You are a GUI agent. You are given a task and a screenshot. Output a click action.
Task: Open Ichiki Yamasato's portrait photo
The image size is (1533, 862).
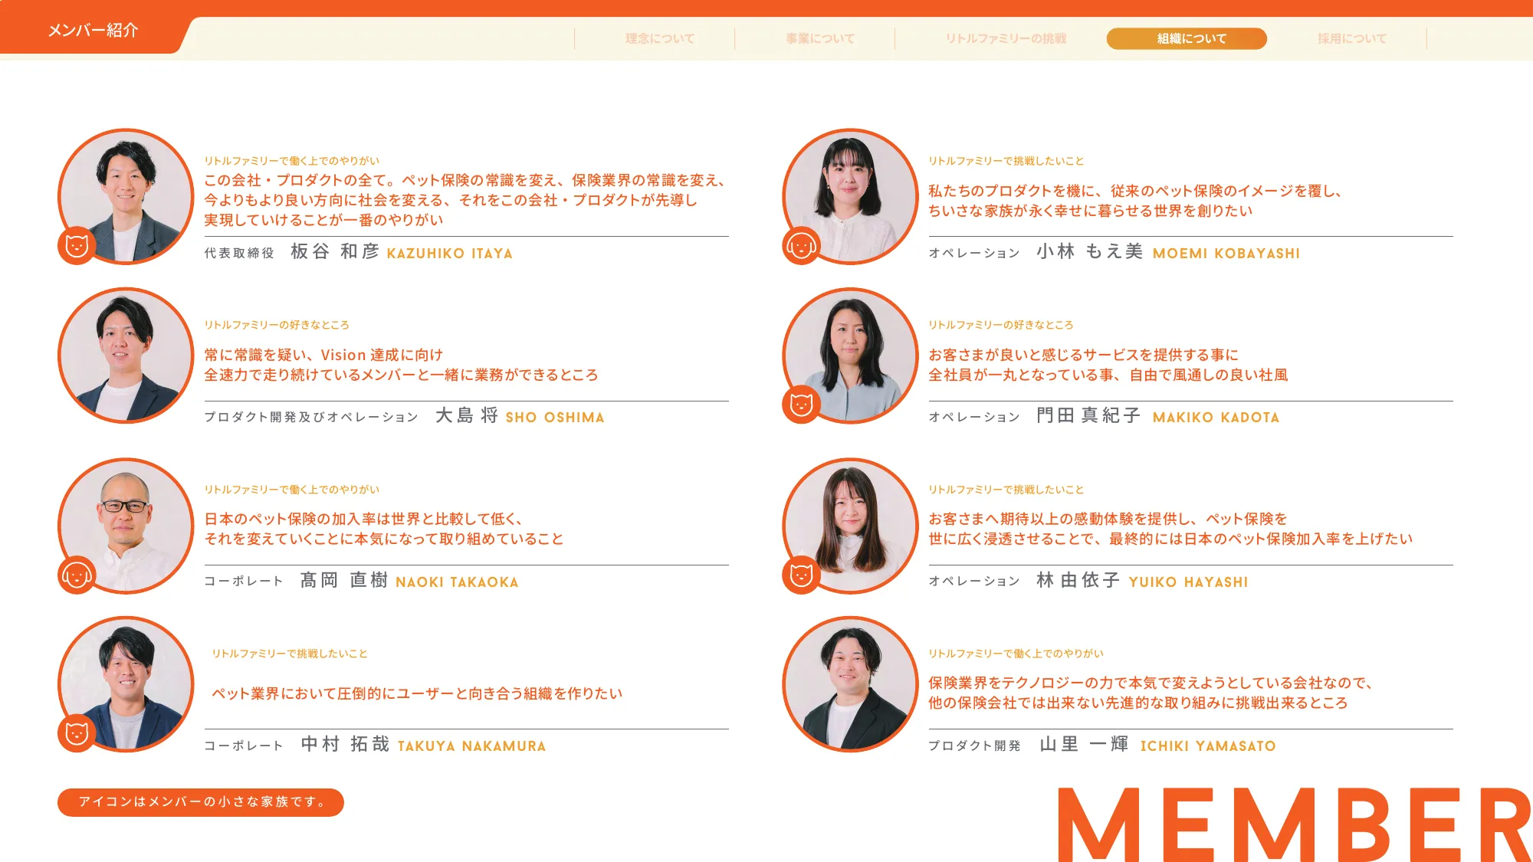click(850, 684)
